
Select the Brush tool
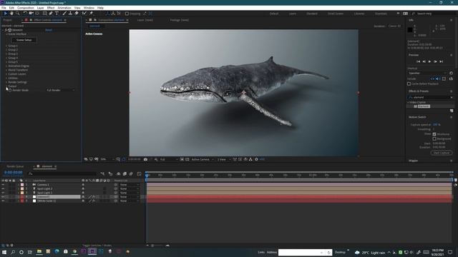[64, 14]
